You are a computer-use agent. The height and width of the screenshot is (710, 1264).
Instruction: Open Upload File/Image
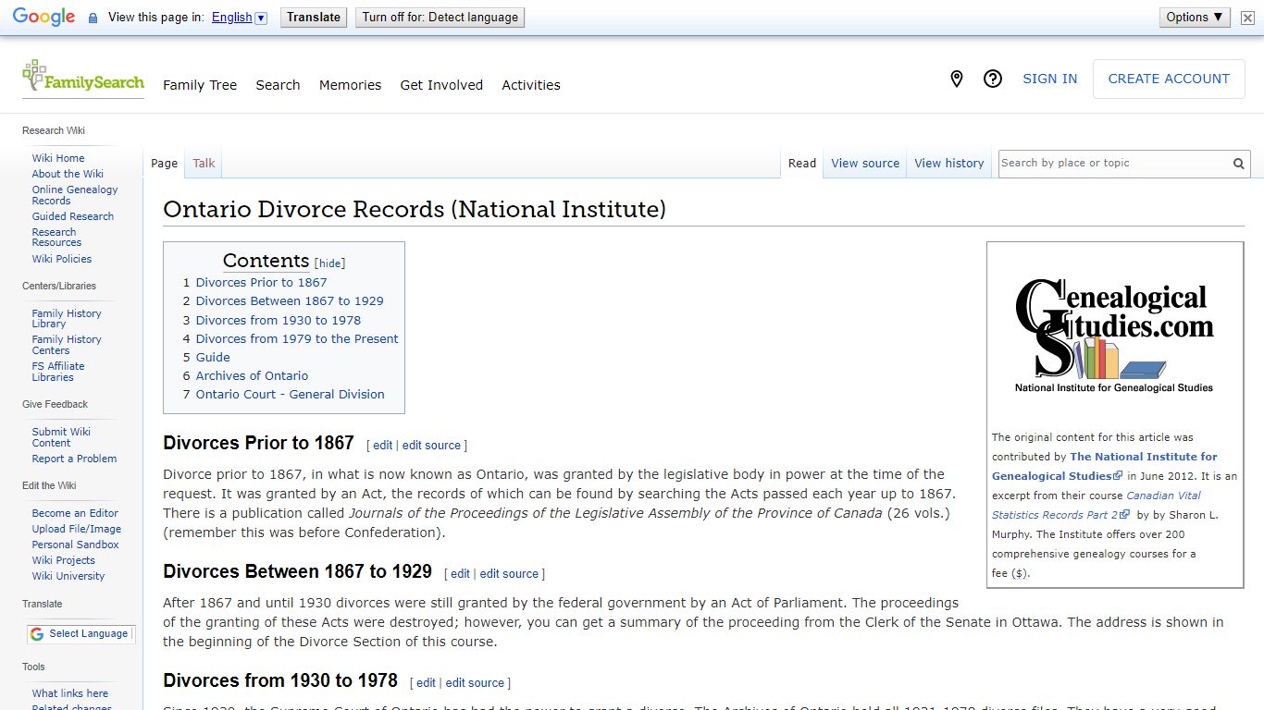click(77, 529)
